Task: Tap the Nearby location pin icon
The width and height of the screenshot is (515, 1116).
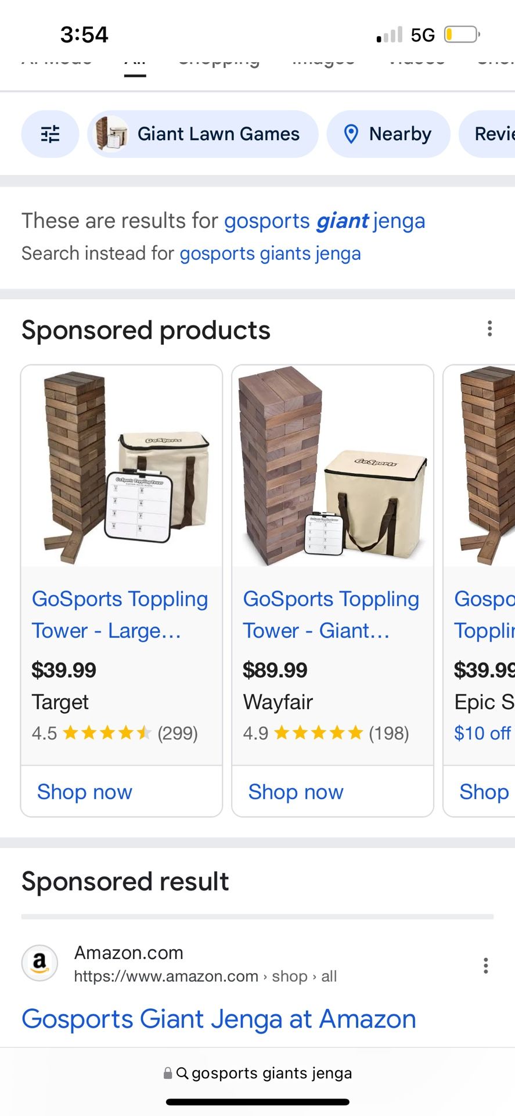Action: (x=351, y=134)
